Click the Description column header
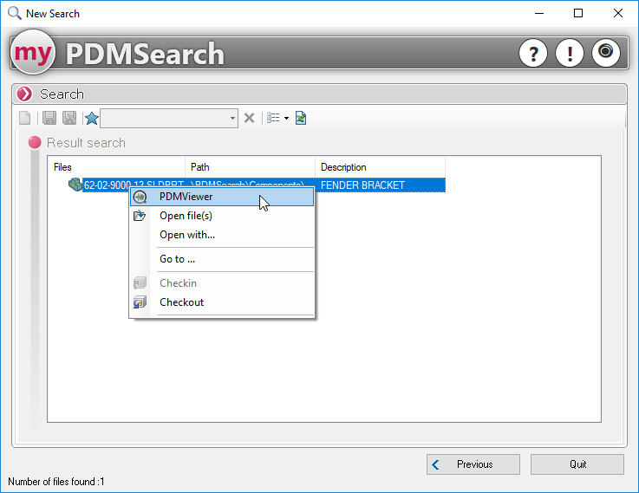The height and width of the screenshot is (493, 639). click(379, 167)
